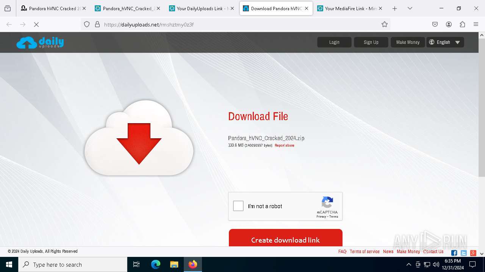485x272 pixels.
Task: Open Task View on taskbar
Action: [x=136, y=264]
